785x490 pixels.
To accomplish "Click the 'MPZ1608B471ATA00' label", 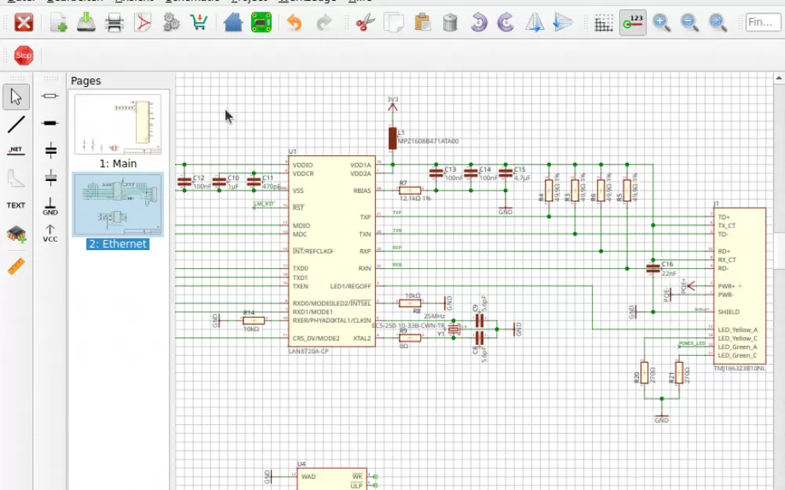I will [x=428, y=141].
